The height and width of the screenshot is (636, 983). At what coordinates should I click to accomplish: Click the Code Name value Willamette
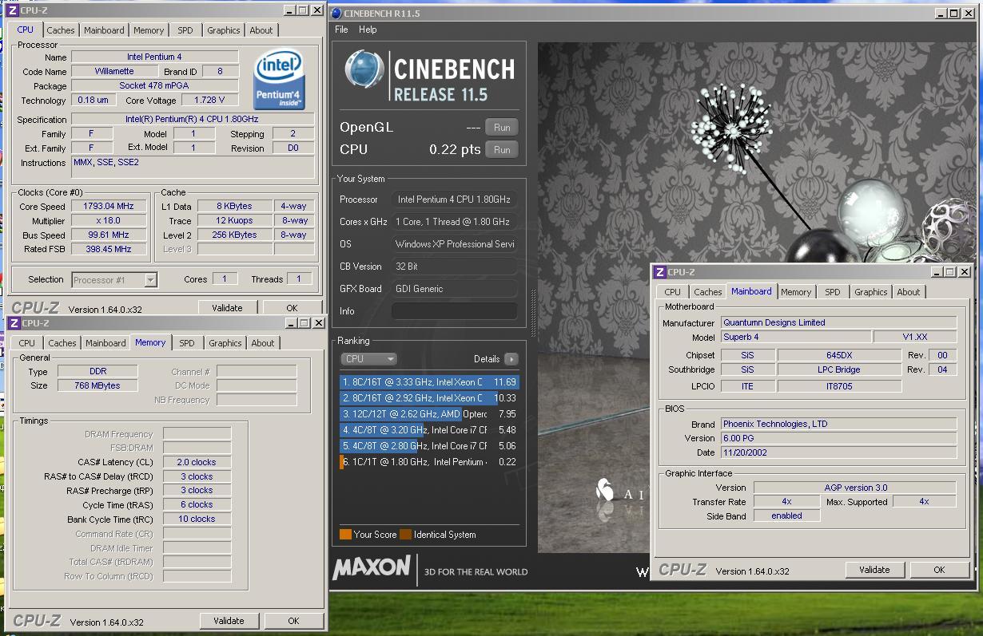tap(114, 72)
